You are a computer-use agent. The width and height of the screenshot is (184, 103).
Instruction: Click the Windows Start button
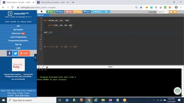coord(3,100)
